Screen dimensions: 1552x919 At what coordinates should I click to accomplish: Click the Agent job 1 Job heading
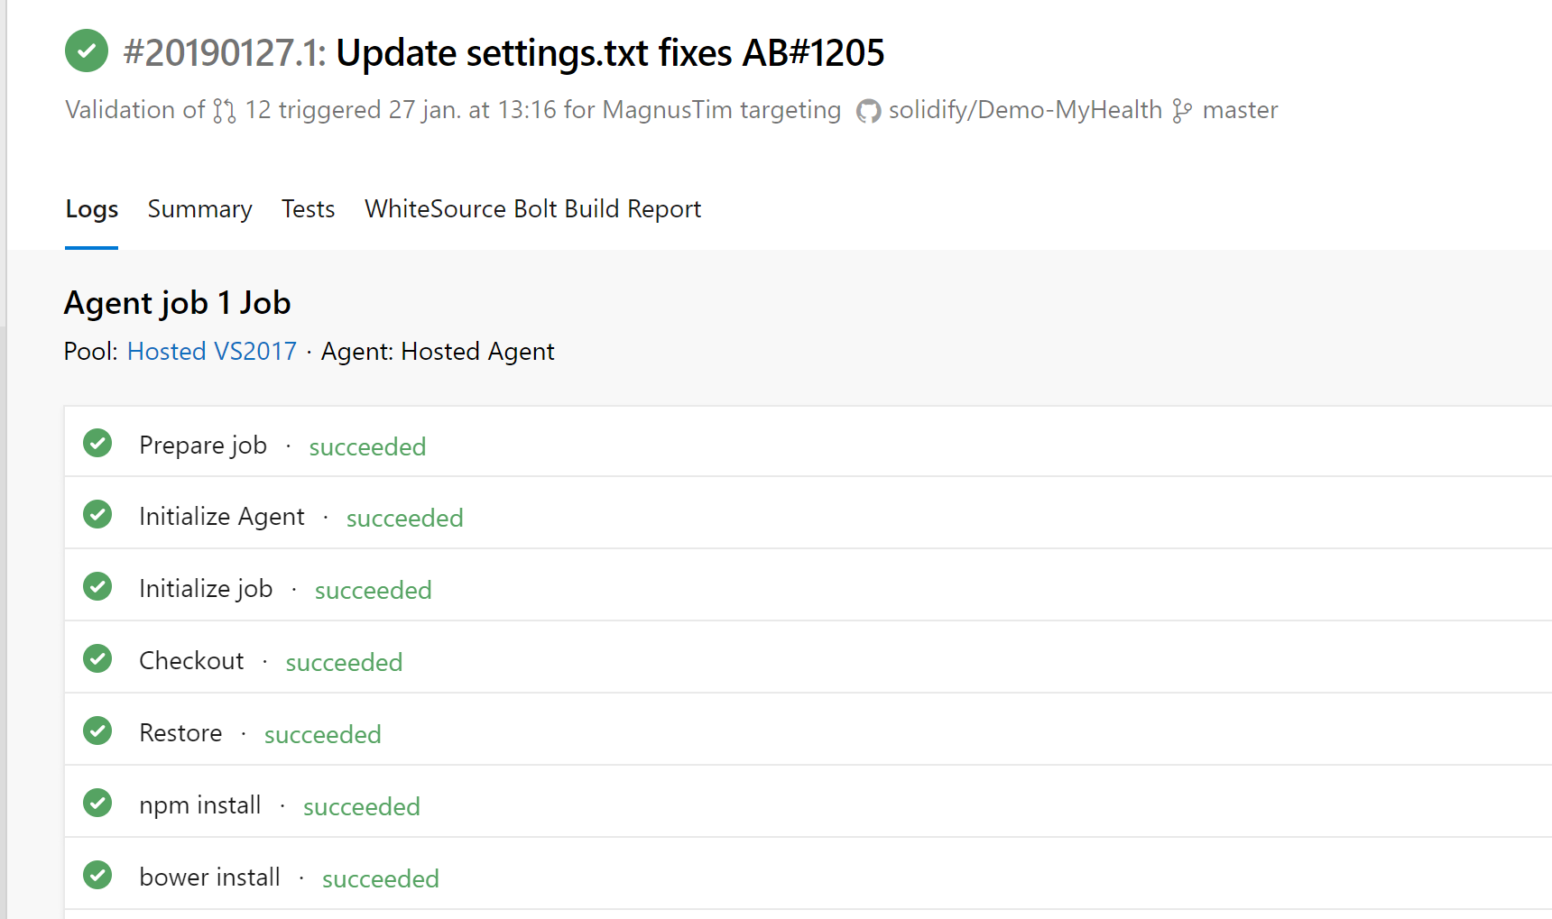(178, 303)
